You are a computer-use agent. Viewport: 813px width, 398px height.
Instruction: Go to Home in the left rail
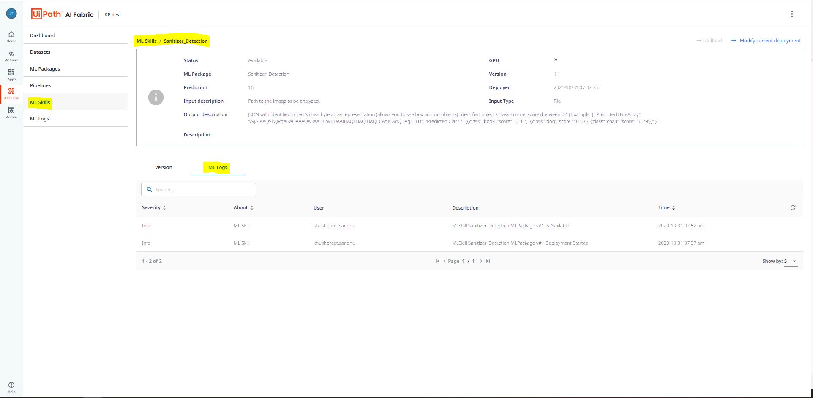[x=11, y=37]
